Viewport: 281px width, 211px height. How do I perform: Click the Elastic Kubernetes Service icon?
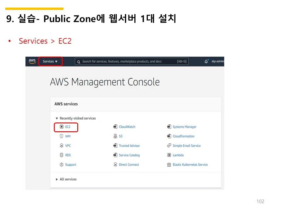[x=169, y=164]
